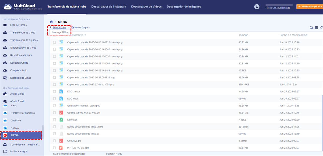Open Sincronización de Cloud tool
323x156 pixels.
[x=23, y=48]
